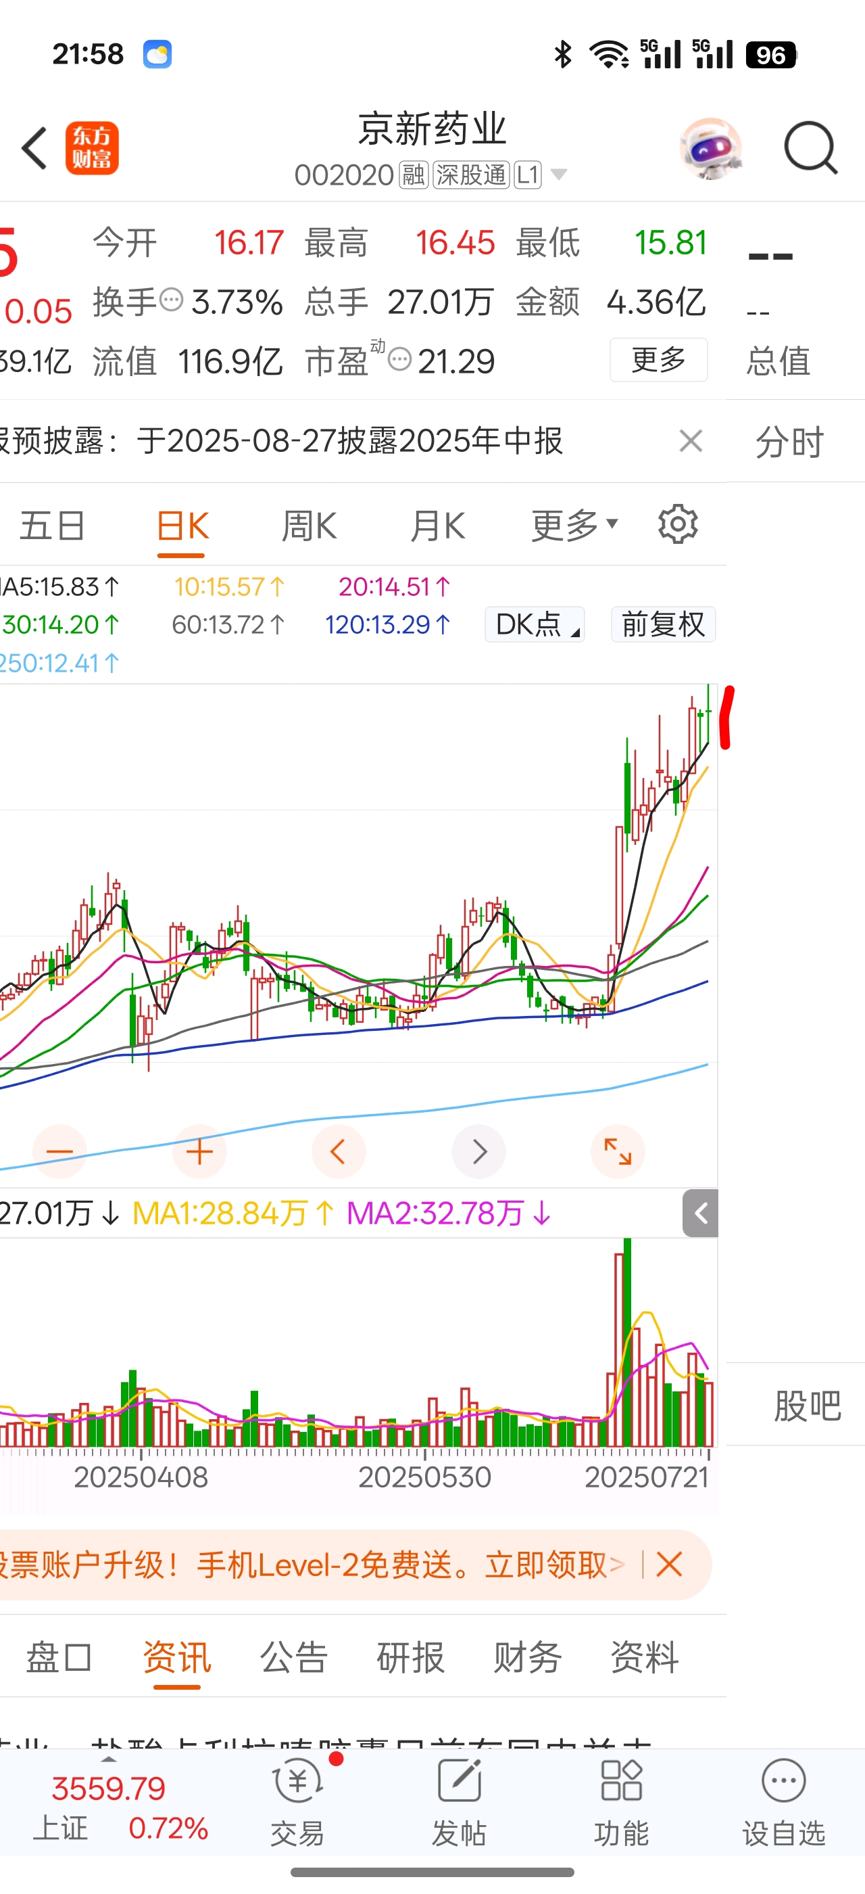
Task: Tap the 市盈 info help icon
Action: point(399,360)
